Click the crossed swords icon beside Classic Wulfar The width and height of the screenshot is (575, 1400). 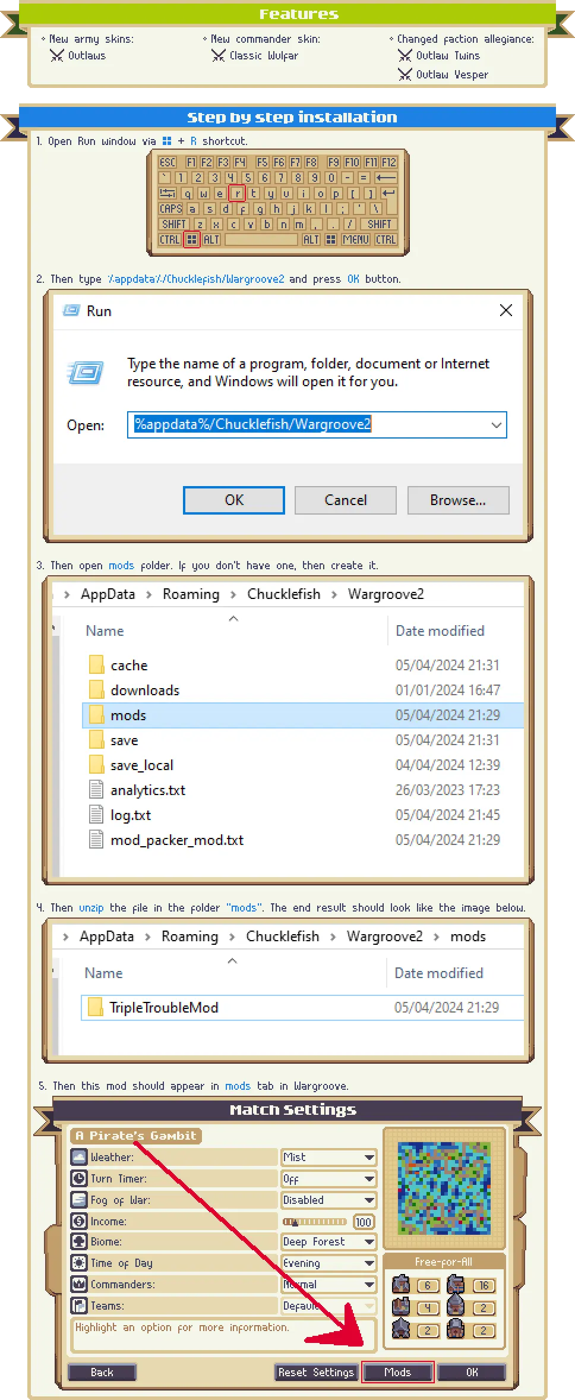click(x=218, y=56)
